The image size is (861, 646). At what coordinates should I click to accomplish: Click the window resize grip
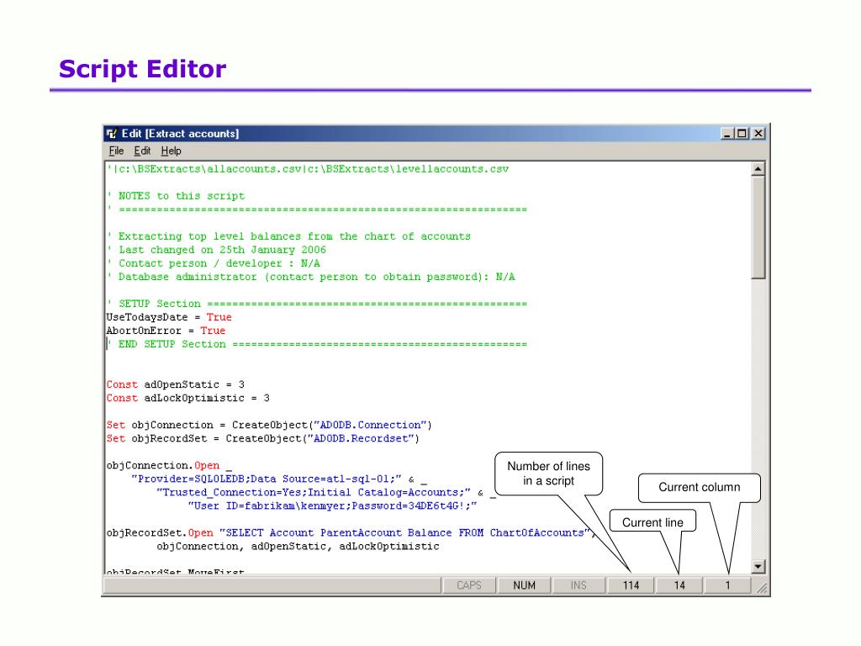click(x=762, y=588)
